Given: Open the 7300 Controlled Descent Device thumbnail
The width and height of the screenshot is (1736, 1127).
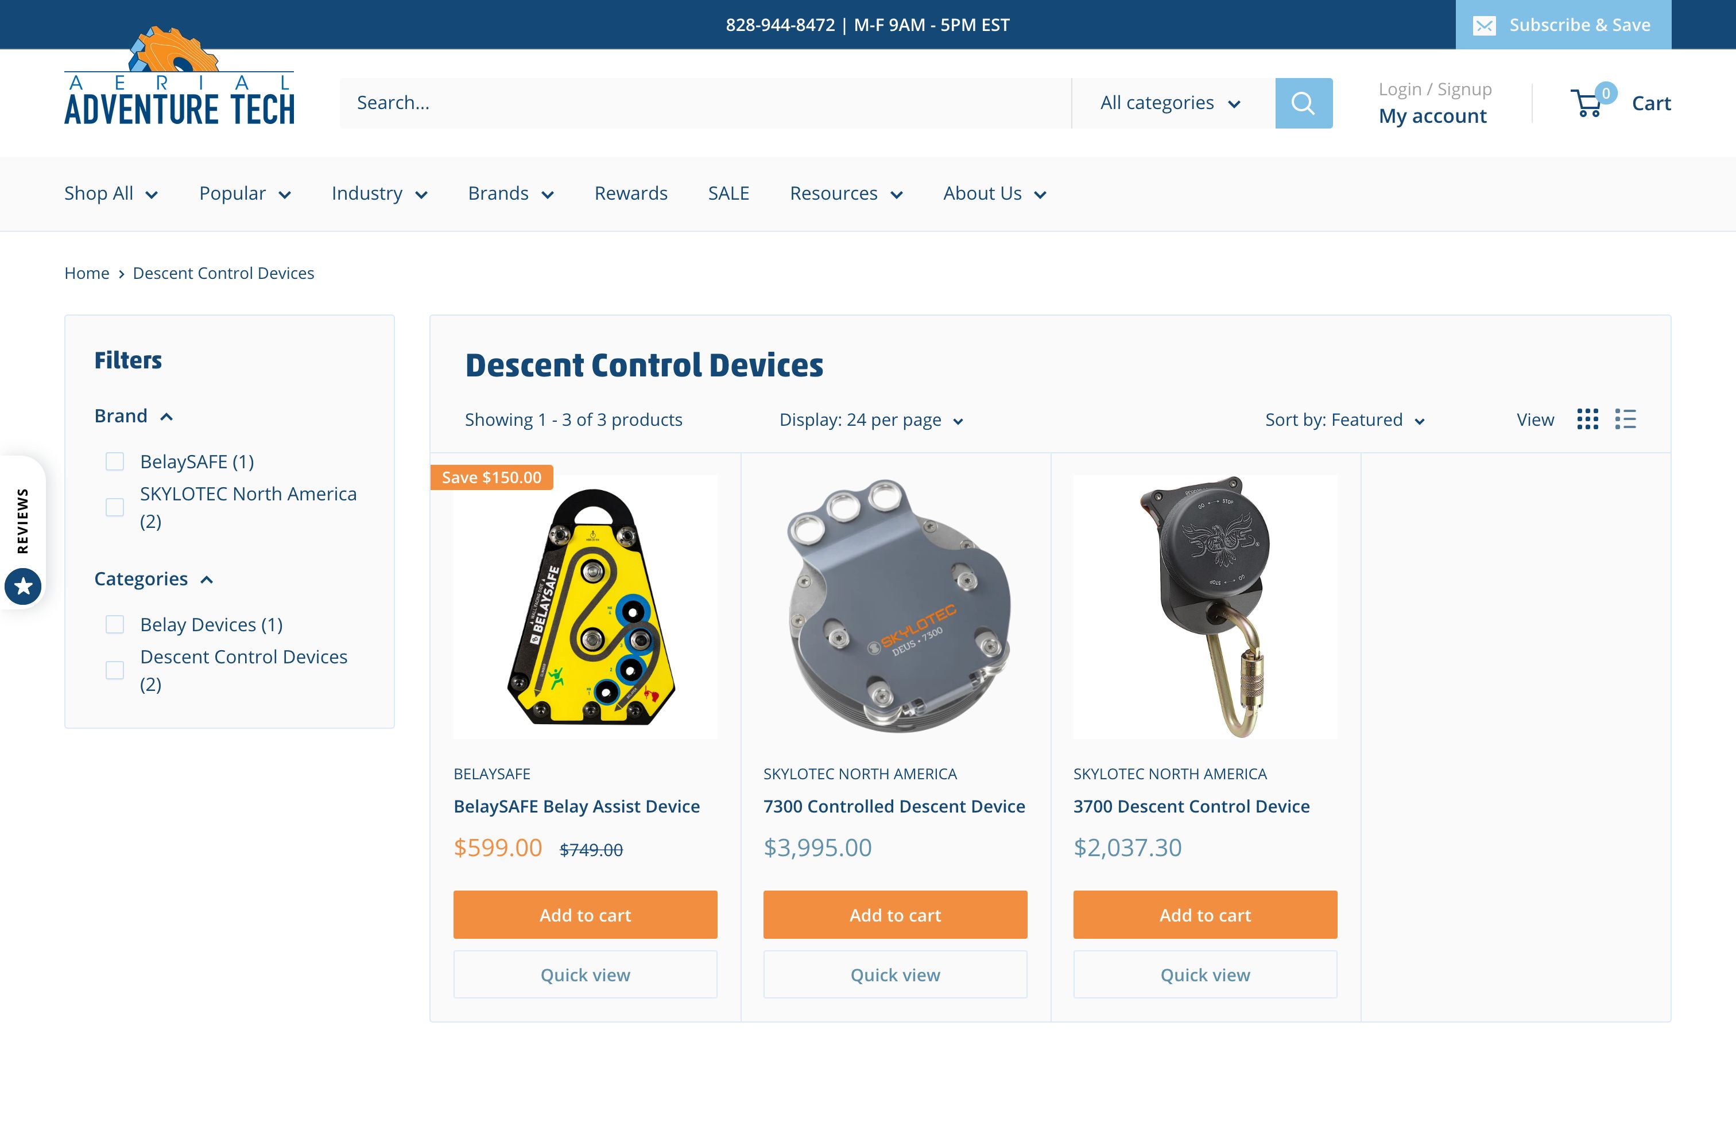Looking at the screenshot, I should click(x=895, y=607).
